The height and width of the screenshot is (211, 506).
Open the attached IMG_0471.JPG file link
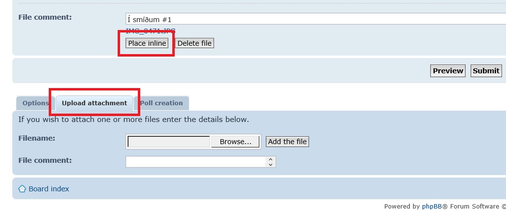click(150, 31)
